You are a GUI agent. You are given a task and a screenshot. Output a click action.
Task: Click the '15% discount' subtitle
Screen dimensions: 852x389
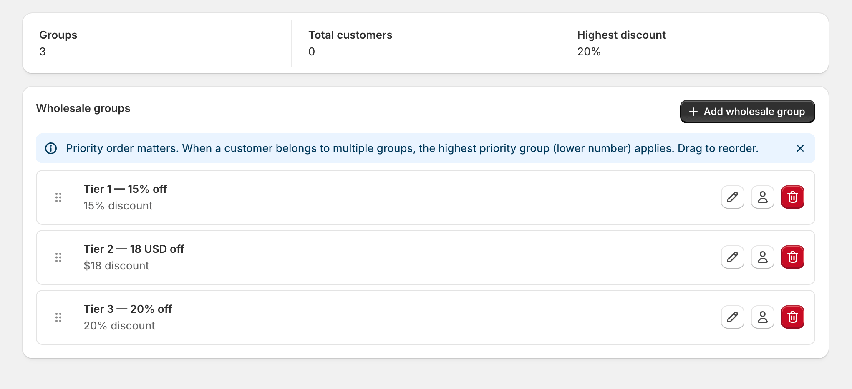click(118, 206)
